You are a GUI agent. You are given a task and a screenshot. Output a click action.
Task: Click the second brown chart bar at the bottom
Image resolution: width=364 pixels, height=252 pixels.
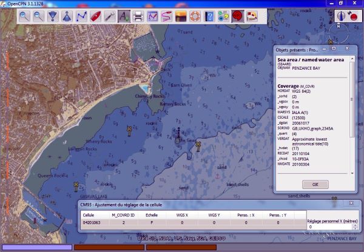pyautogui.click(x=181, y=247)
